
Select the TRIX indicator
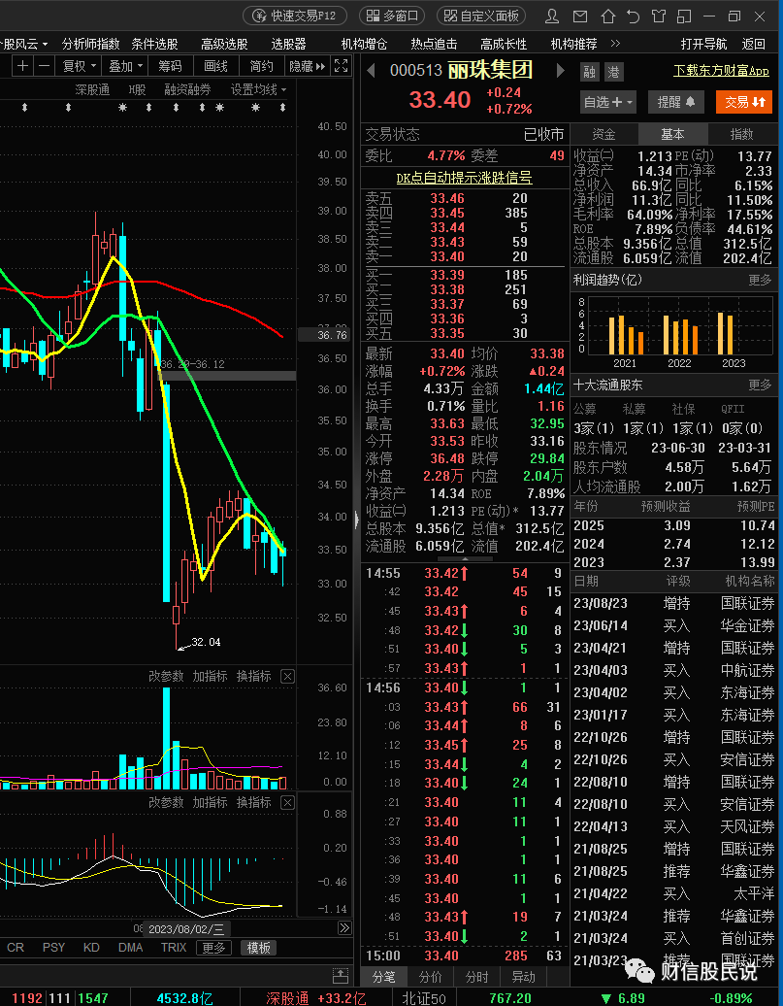tap(173, 948)
